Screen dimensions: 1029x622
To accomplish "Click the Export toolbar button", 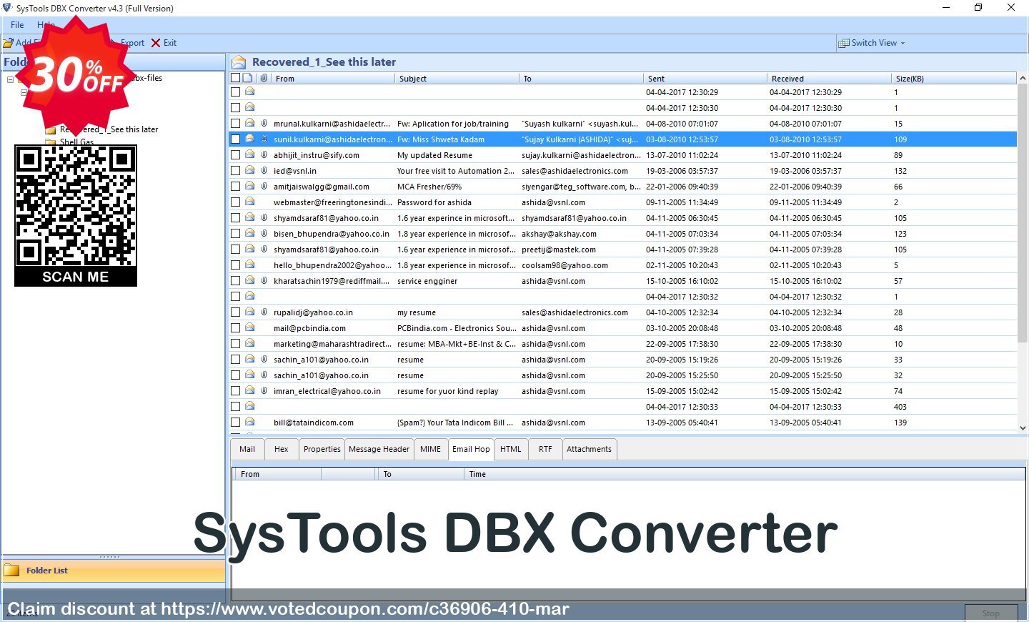I will 132,43.
